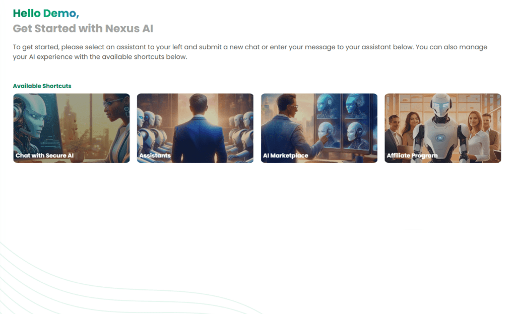This screenshot has width=516, height=314.
Task: Click the 'Affiliate Program' label text
Action: click(412, 155)
